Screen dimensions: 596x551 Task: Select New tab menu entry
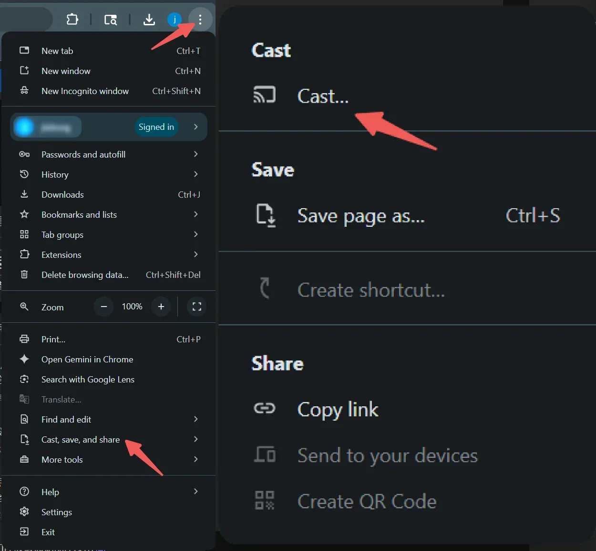click(109, 51)
